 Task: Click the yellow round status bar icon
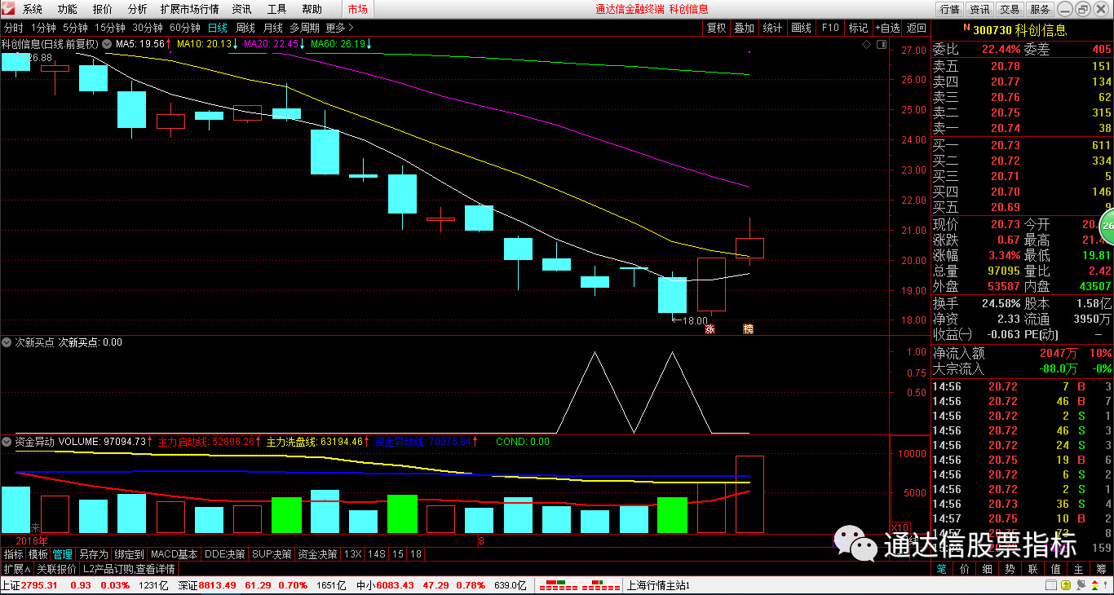1064,585
